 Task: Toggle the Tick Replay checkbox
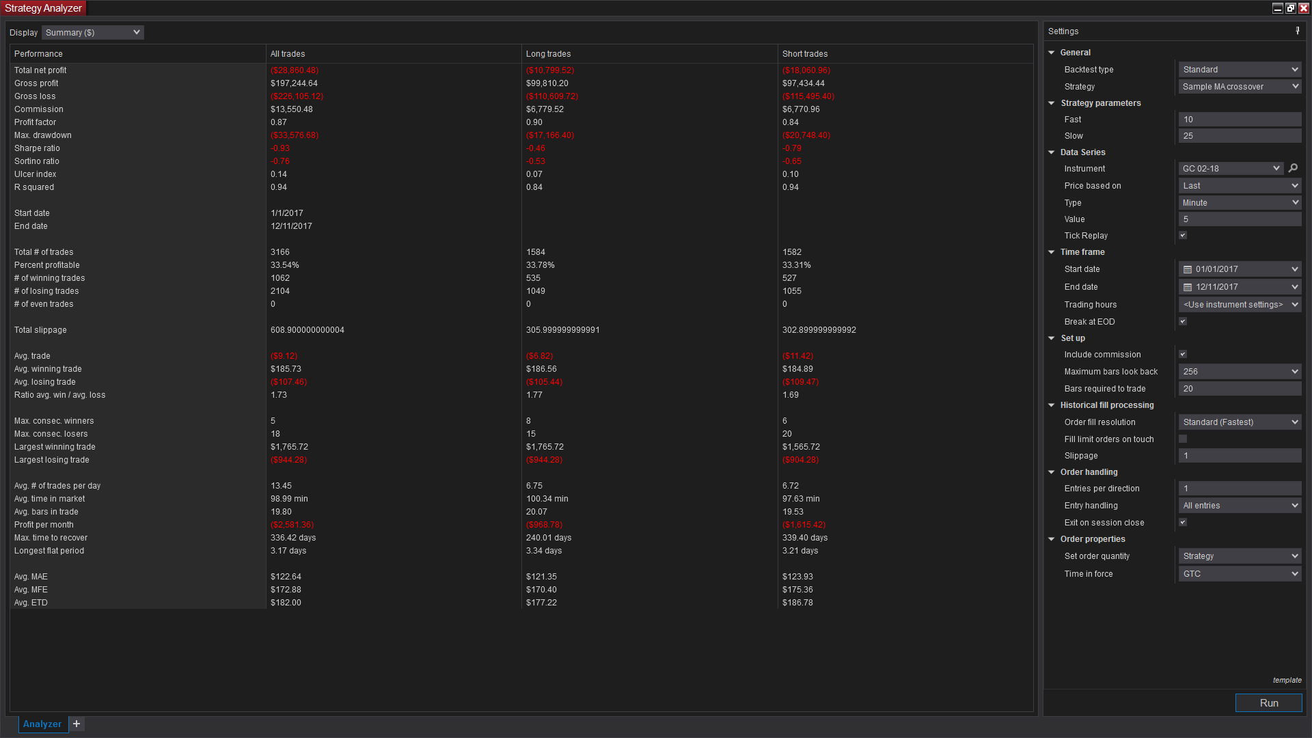[1183, 235]
